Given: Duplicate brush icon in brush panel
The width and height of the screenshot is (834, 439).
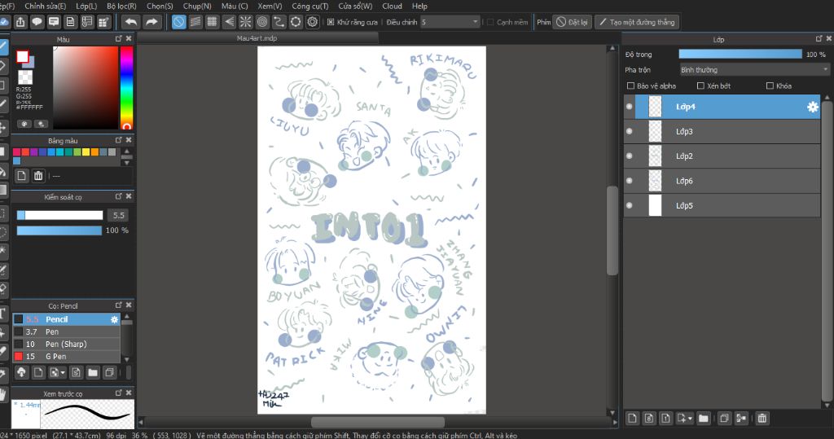Looking at the screenshot, I should point(110,372).
